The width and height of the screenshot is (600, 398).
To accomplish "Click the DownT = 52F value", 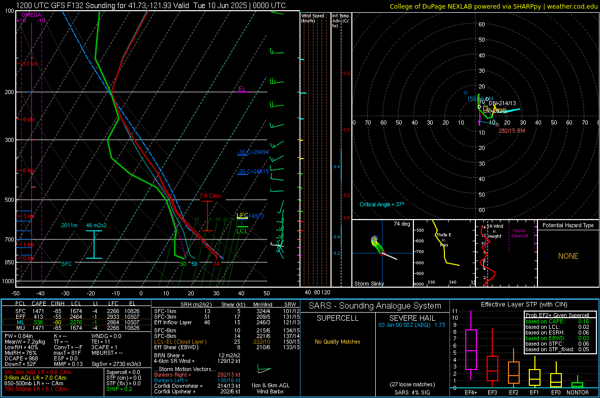I will [x=20, y=364].
